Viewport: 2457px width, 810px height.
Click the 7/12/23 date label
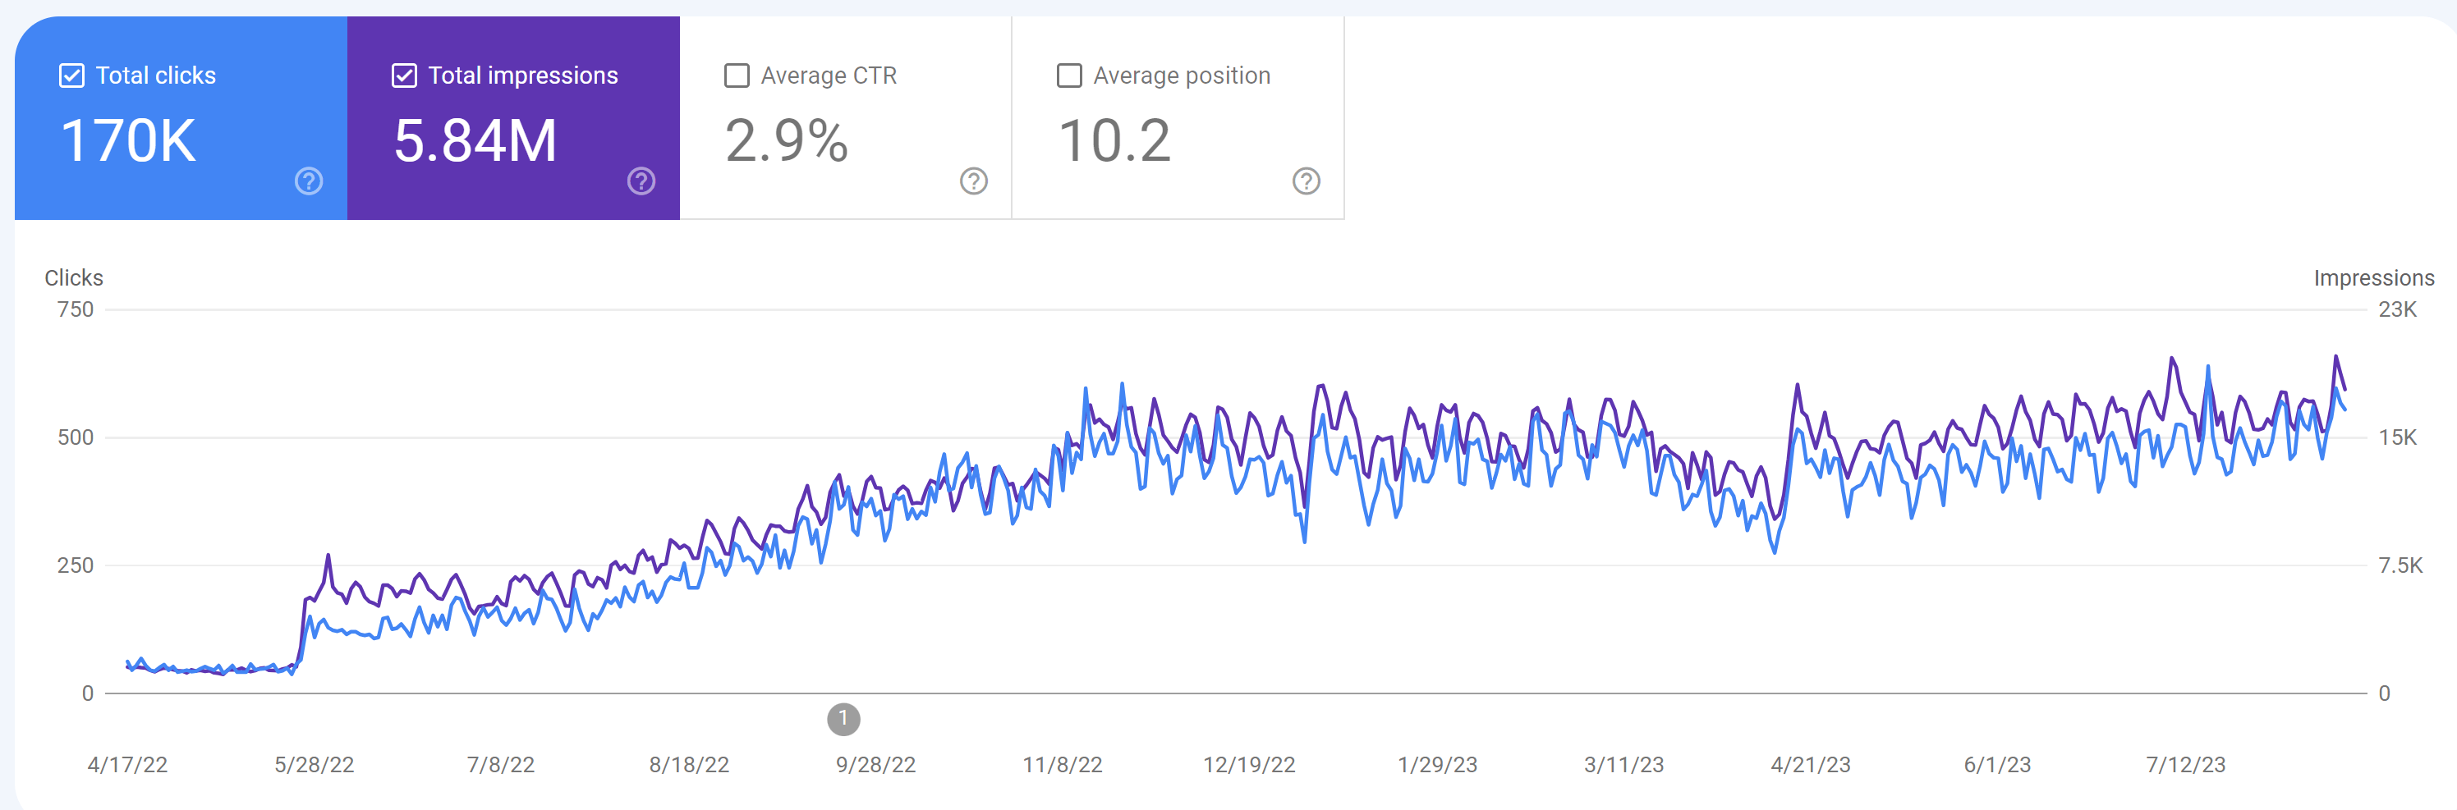click(x=2185, y=764)
